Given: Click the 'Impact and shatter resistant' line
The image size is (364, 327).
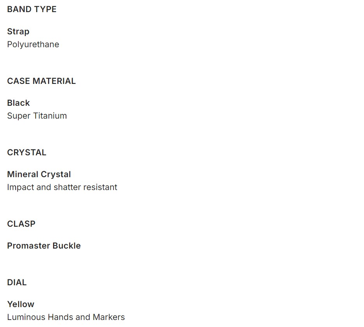Looking at the screenshot, I should click(62, 187).
